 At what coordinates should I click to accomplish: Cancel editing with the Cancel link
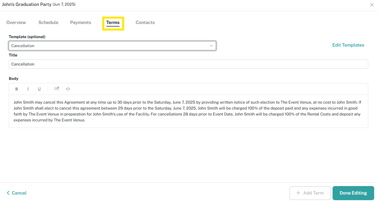coord(17,193)
